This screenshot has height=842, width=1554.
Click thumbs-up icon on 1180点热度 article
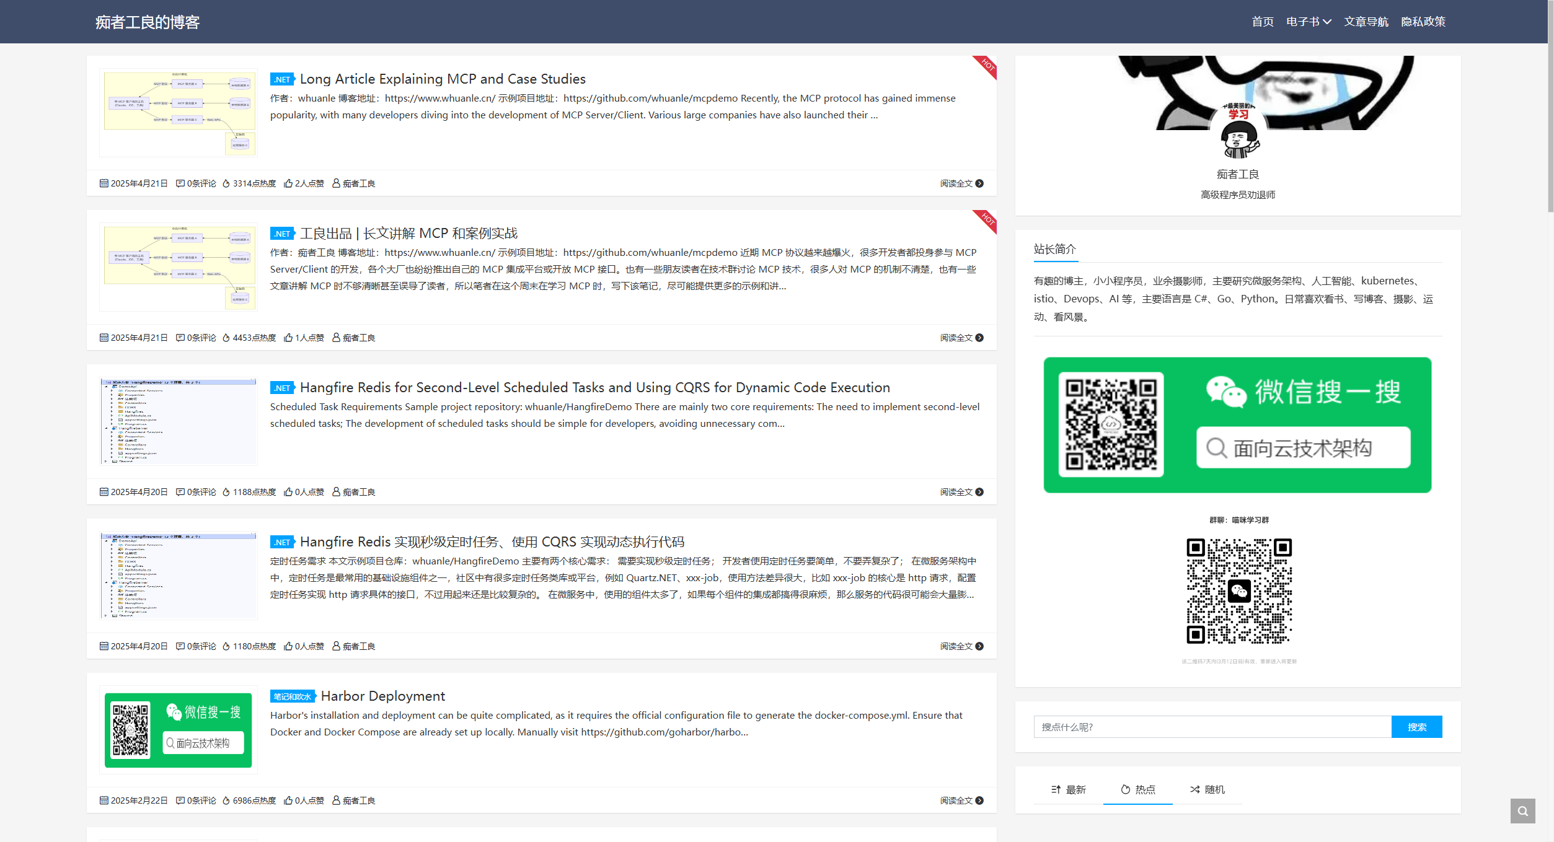(x=288, y=646)
